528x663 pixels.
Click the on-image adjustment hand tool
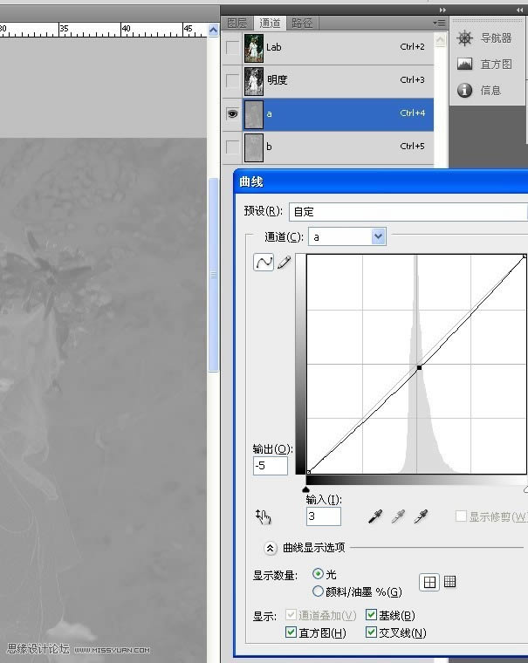pyautogui.click(x=263, y=516)
